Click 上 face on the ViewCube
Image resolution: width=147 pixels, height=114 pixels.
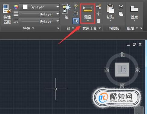tap(122, 70)
